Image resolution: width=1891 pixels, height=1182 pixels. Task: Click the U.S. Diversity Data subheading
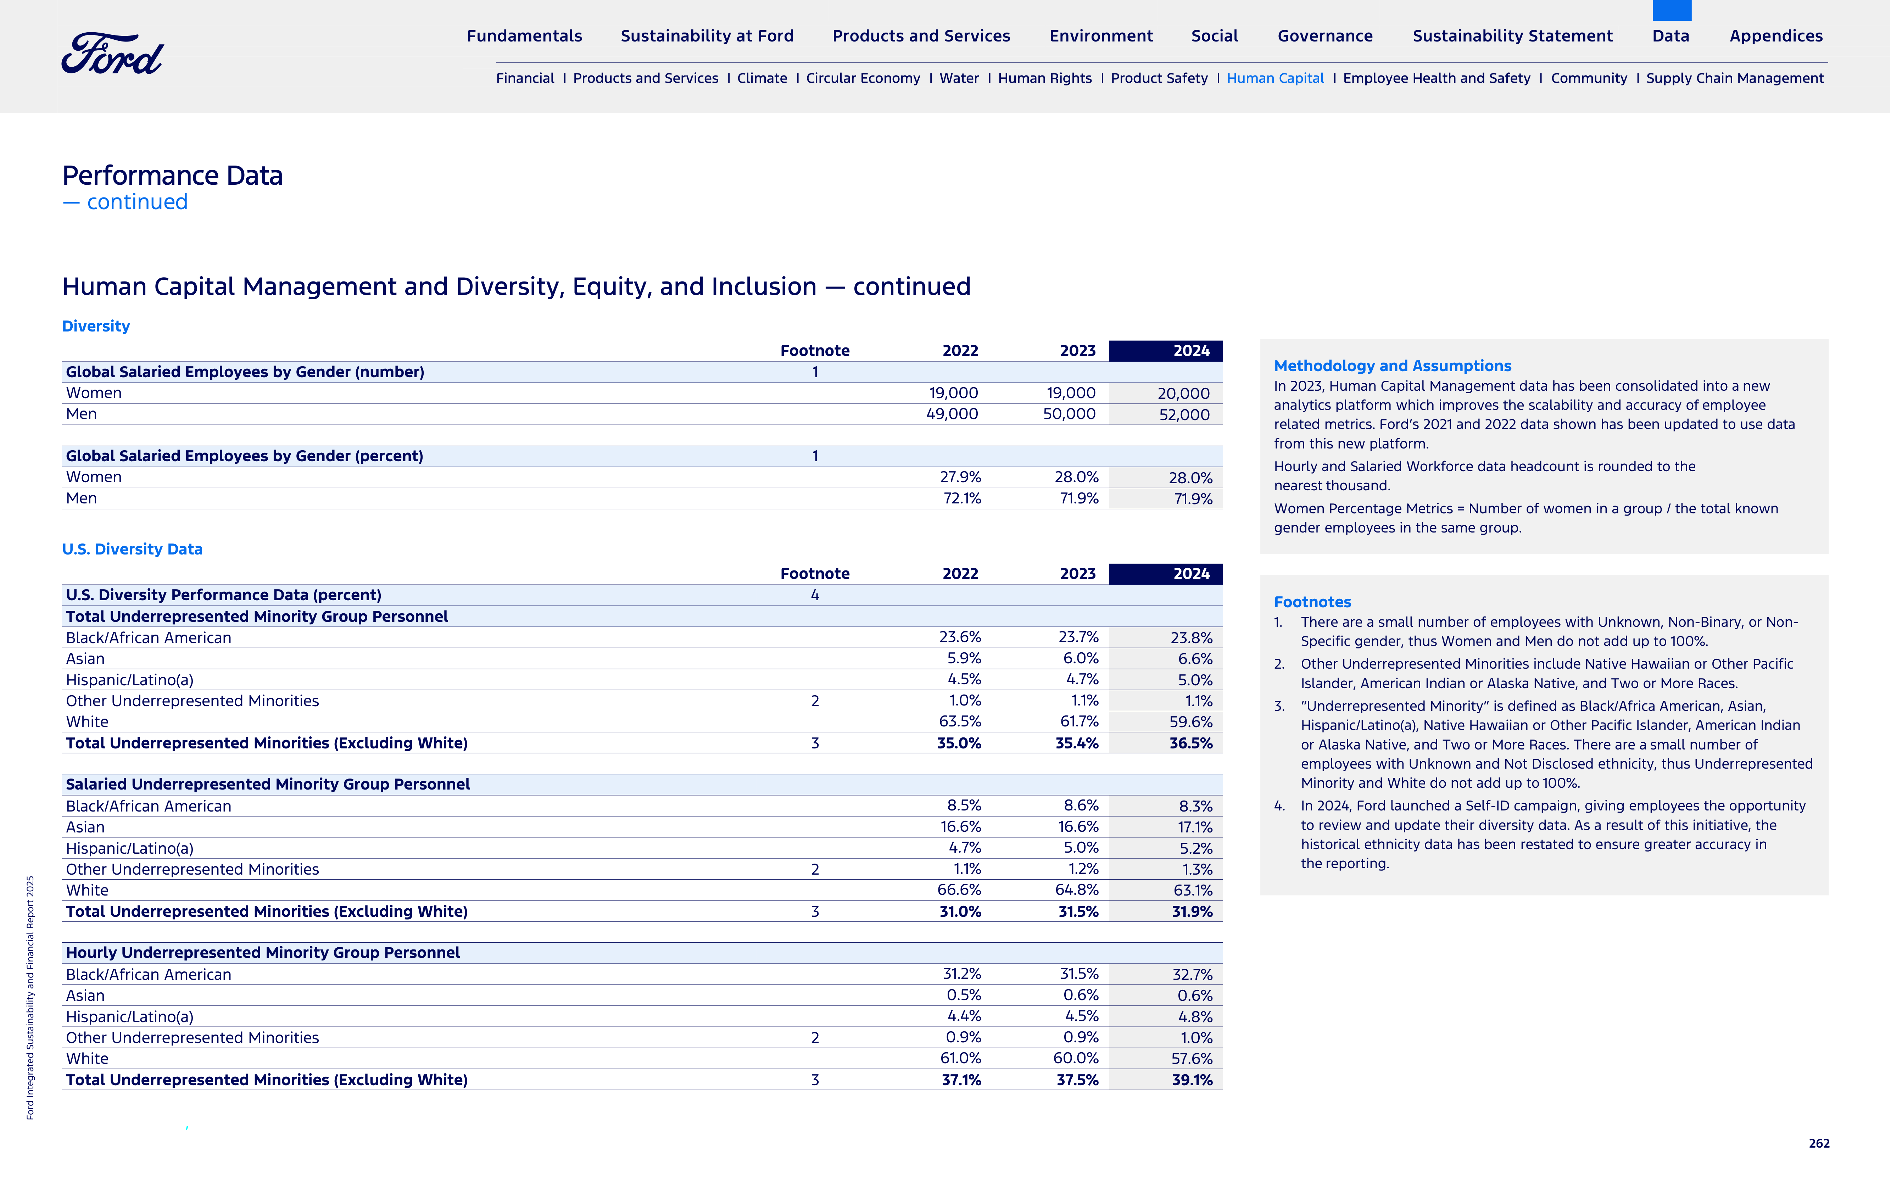(132, 549)
